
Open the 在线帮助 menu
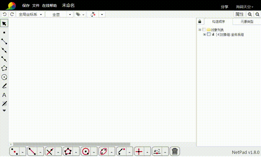point(49,6)
